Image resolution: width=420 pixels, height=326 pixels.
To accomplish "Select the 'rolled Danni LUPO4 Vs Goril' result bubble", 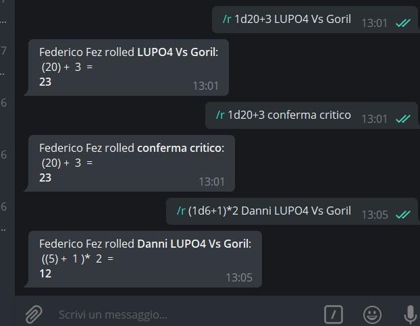I will pos(144,259).
